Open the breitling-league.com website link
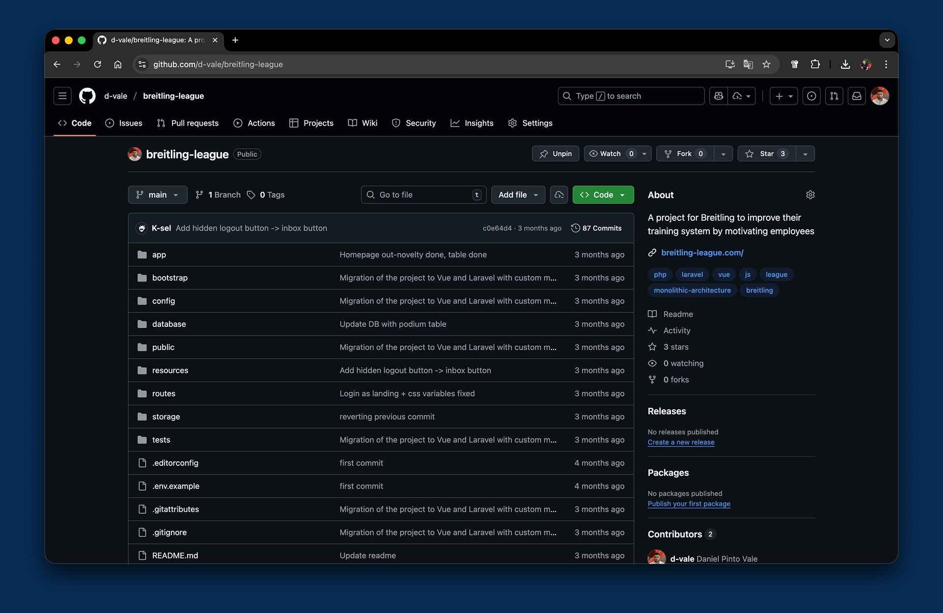This screenshot has height=613, width=943. pyautogui.click(x=702, y=253)
